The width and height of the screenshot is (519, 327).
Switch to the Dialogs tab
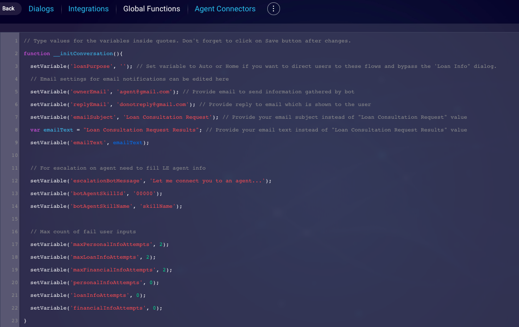(41, 9)
